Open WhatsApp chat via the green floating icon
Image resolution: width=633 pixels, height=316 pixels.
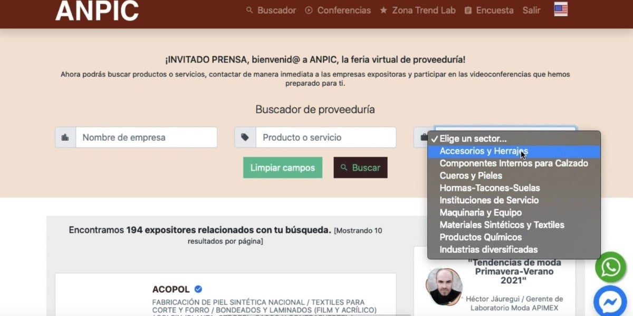click(610, 267)
